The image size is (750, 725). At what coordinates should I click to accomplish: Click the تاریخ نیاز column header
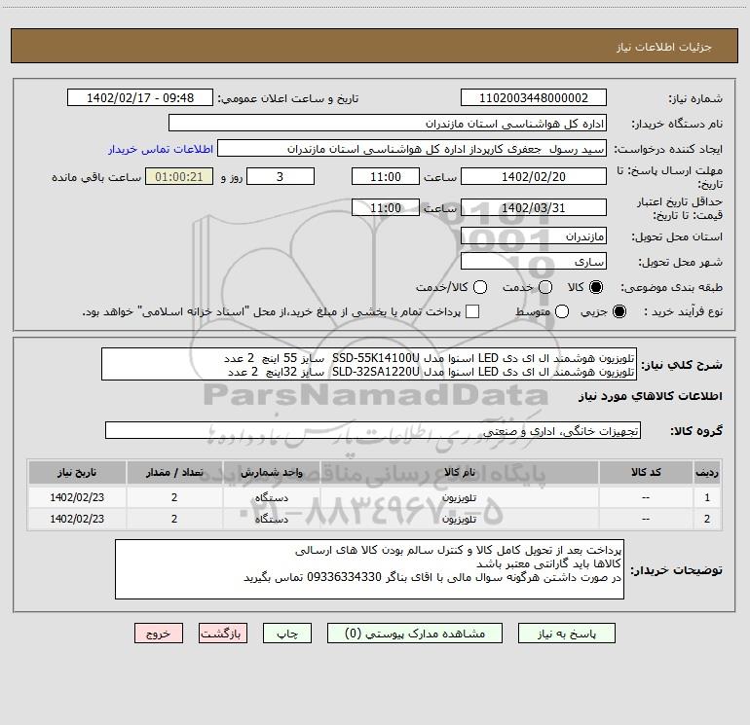(77, 473)
